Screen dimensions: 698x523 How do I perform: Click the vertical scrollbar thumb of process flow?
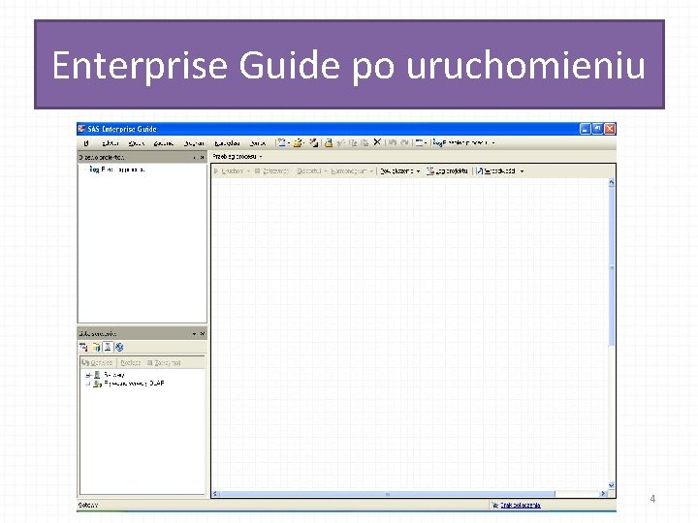tap(612, 267)
